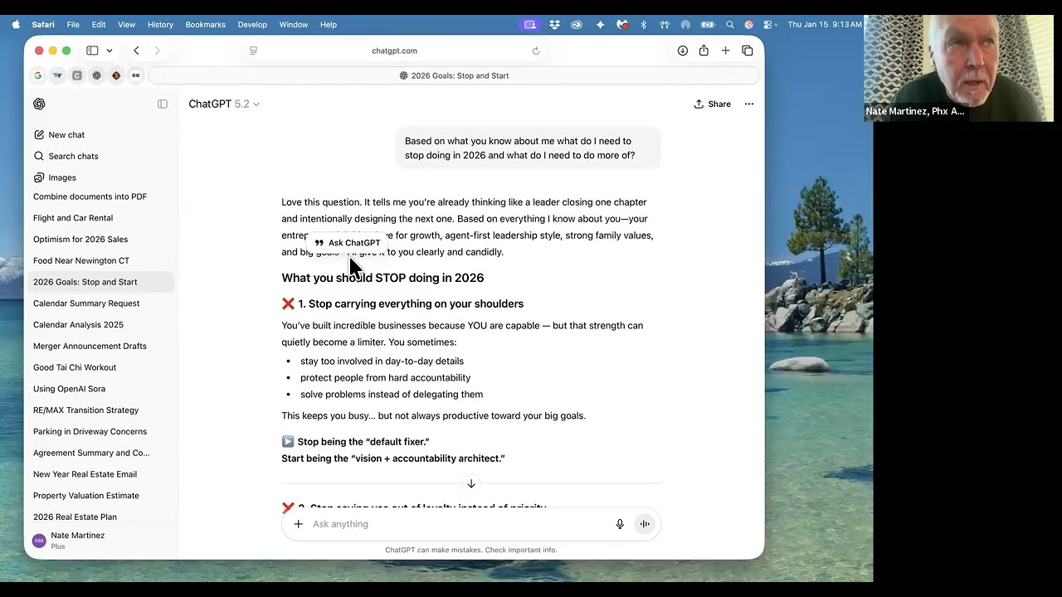Viewport: 1062px width, 597px height.
Task: Open the History menu
Action: point(160,25)
